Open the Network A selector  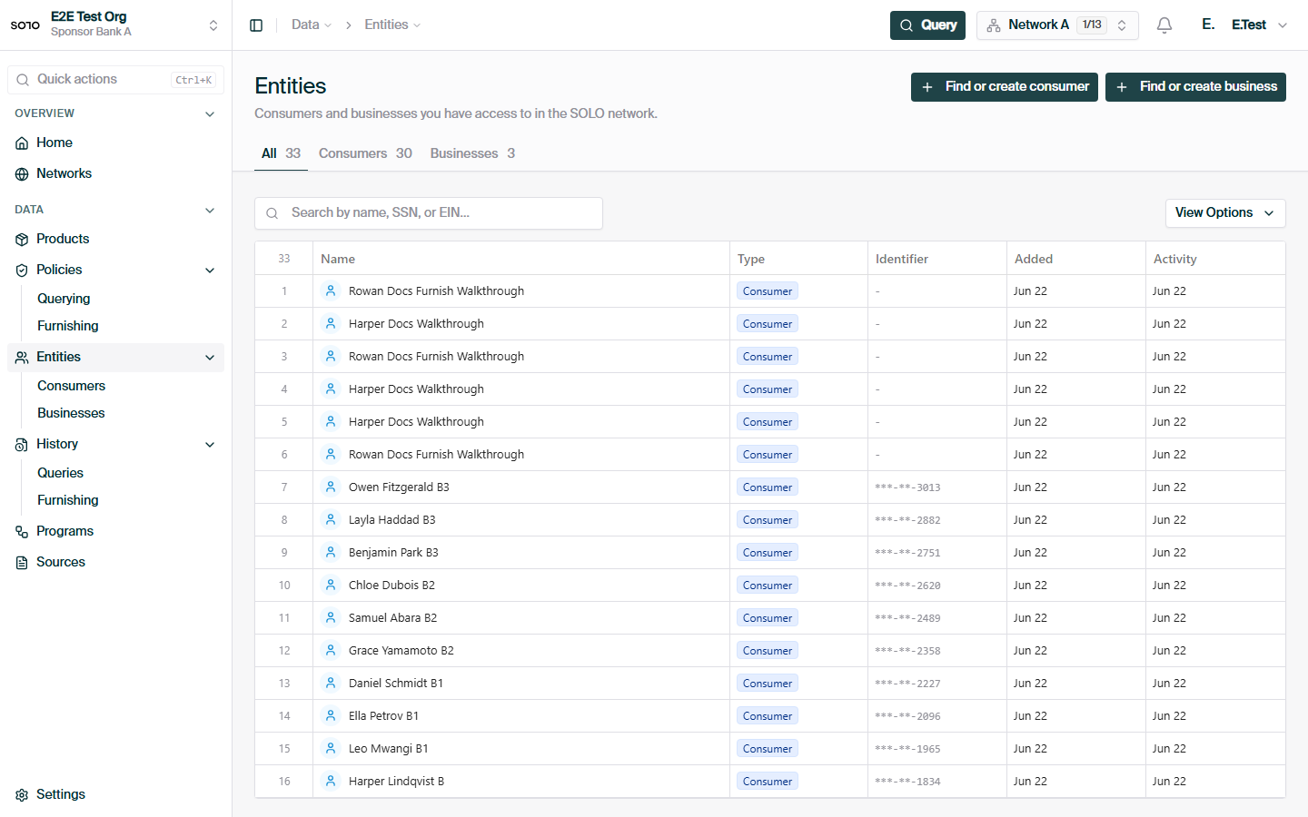(1057, 25)
